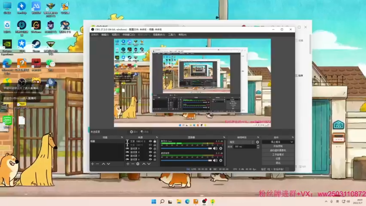Pop out the Scenes dock panel
Viewport: 366px width, 206px height.
point(122,137)
